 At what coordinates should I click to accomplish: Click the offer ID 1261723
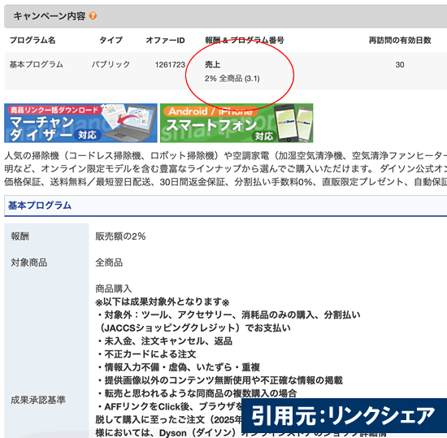click(170, 65)
